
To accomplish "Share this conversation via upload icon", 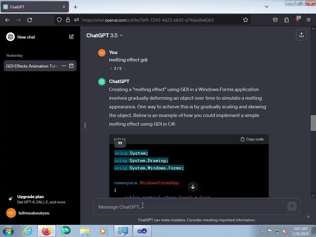I will point(301,35).
